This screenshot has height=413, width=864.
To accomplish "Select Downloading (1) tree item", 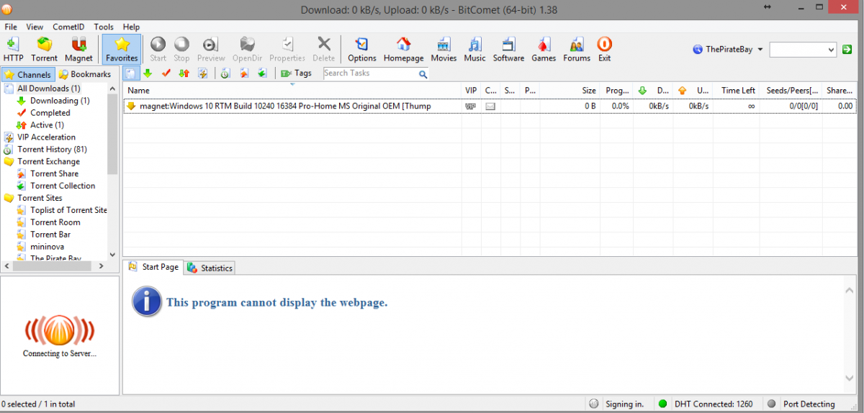I will (60, 101).
